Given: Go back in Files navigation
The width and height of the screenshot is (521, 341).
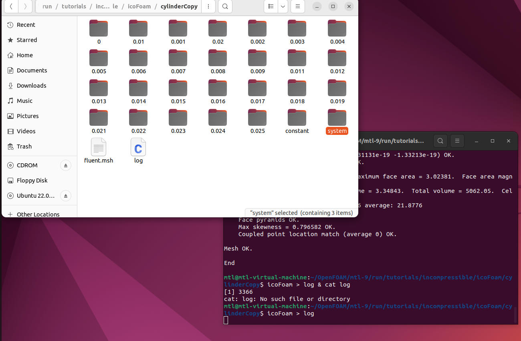Looking at the screenshot, I should click(x=11, y=6).
